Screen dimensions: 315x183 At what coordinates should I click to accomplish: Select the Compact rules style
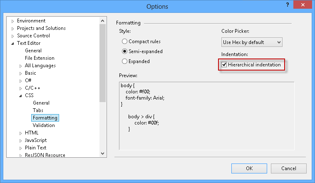(124, 41)
